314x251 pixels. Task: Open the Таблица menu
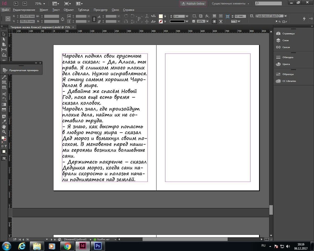pos(83,10)
